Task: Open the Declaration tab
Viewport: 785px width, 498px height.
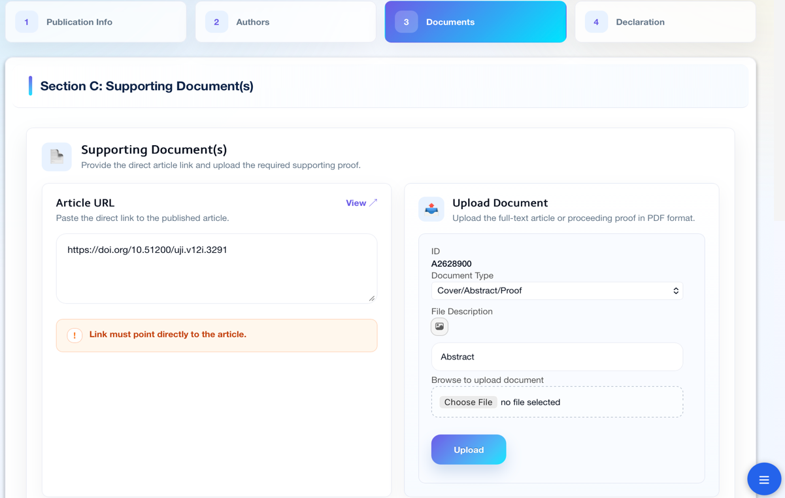Action: click(x=665, y=22)
